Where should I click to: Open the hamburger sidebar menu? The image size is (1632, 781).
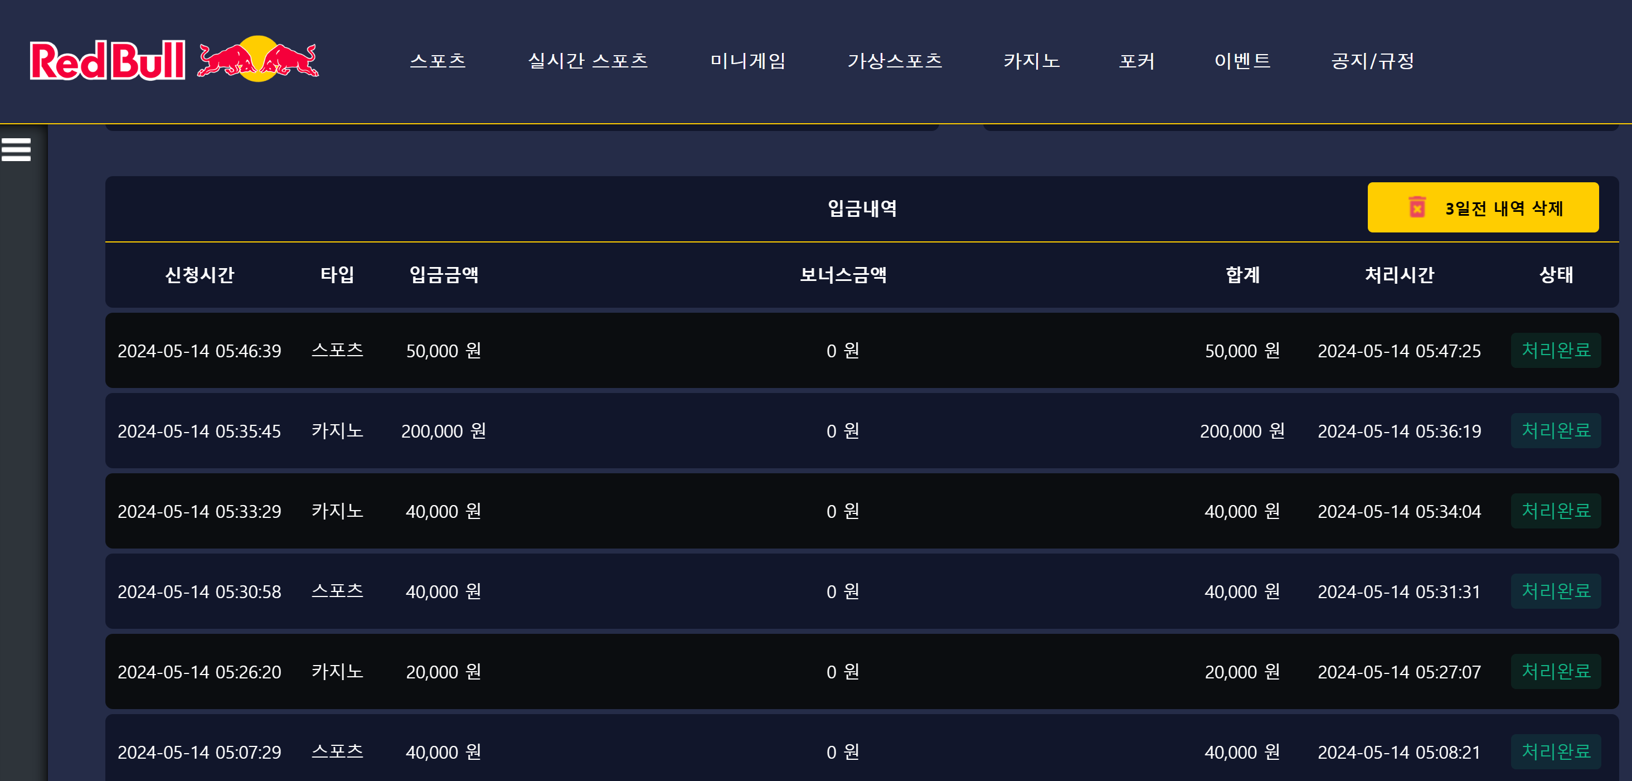[x=17, y=150]
